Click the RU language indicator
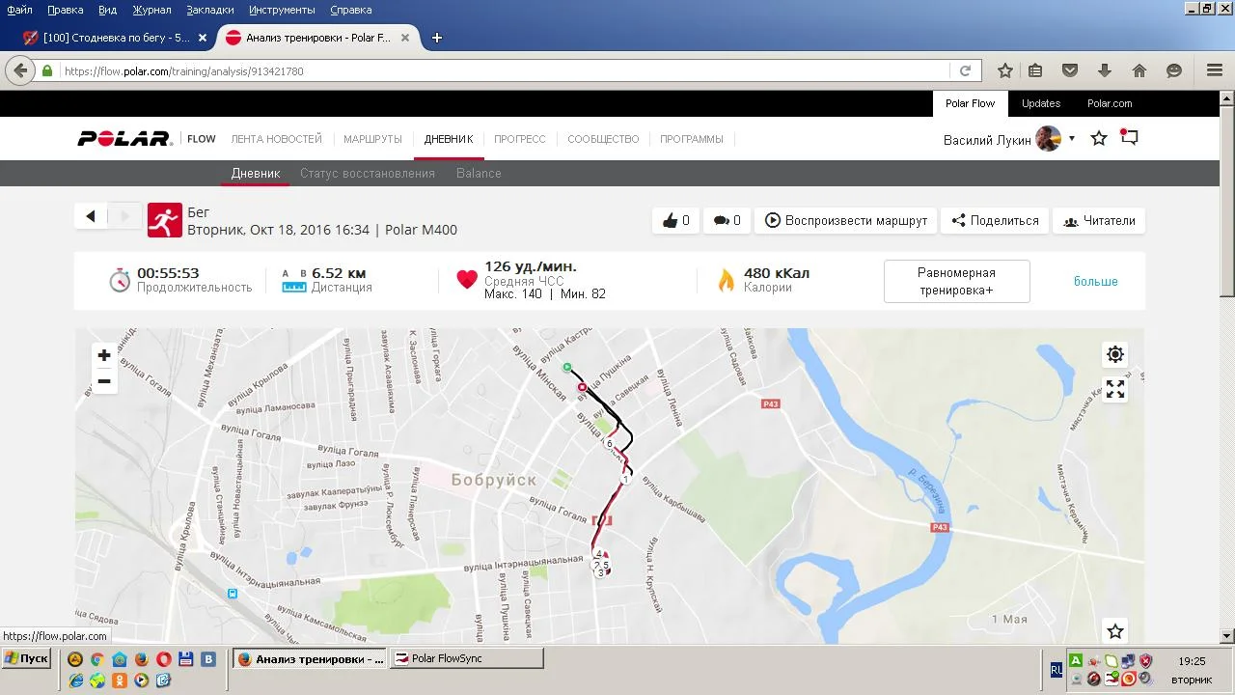This screenshot has width=1235, height=695. click(x=1057, y=669)
